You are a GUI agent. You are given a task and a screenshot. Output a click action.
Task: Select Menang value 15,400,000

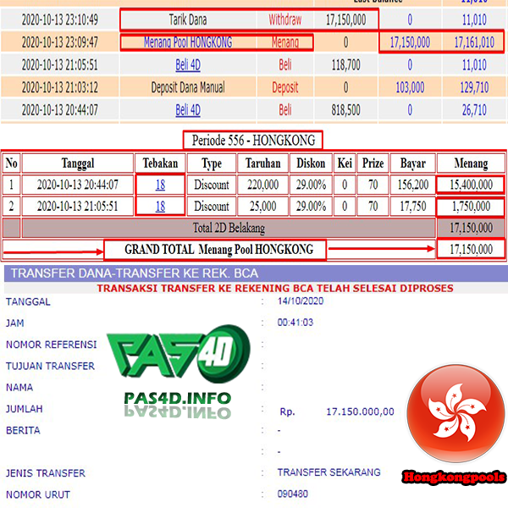coord(471,185)
